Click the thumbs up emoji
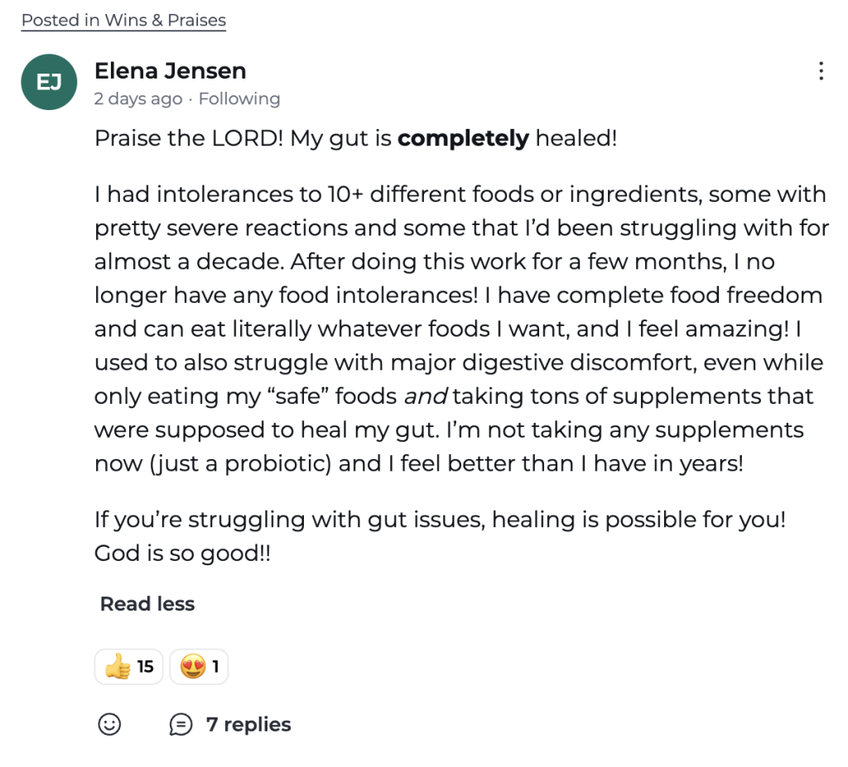Screen dimensions: 848x767 click(x=118, y=667)
